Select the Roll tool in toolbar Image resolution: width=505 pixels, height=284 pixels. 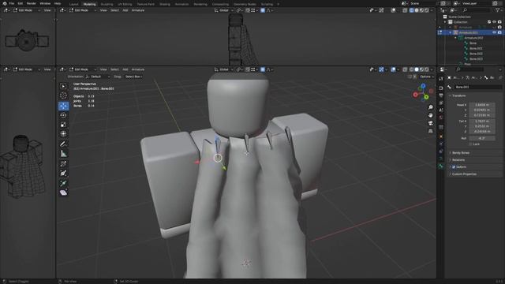click(63, 164)
